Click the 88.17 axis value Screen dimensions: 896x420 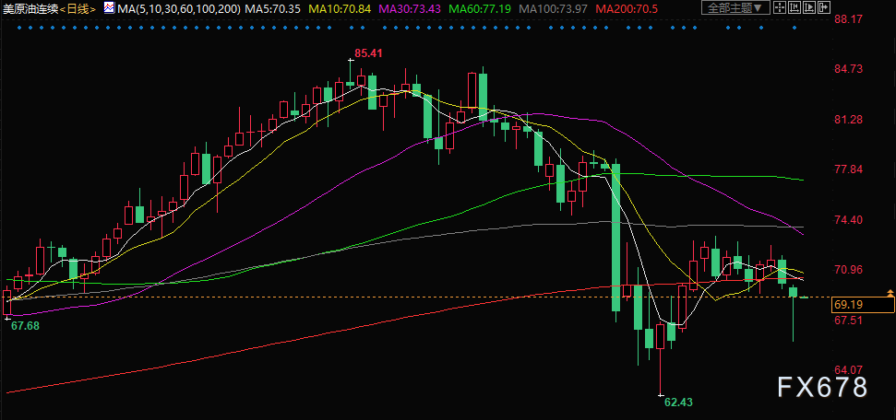(848, 18)
